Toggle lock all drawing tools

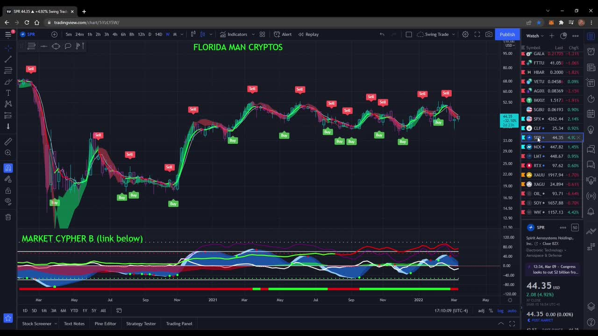click(8, 190)
